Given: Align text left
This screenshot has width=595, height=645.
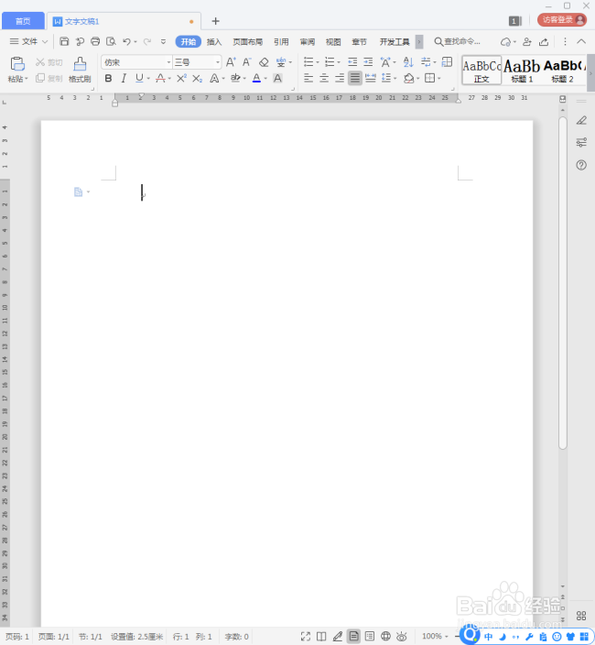Looking at the screenshot, I should 308,78.
